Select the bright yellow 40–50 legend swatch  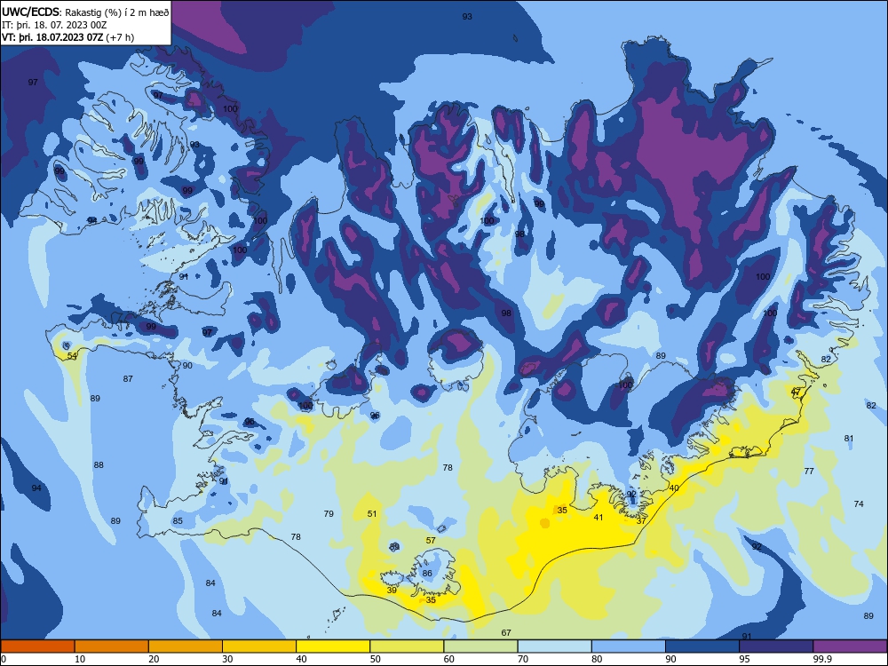tap(333, 646)
